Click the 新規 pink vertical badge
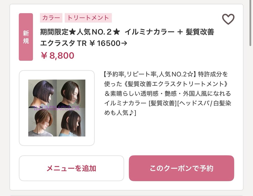 coord(26,37)
